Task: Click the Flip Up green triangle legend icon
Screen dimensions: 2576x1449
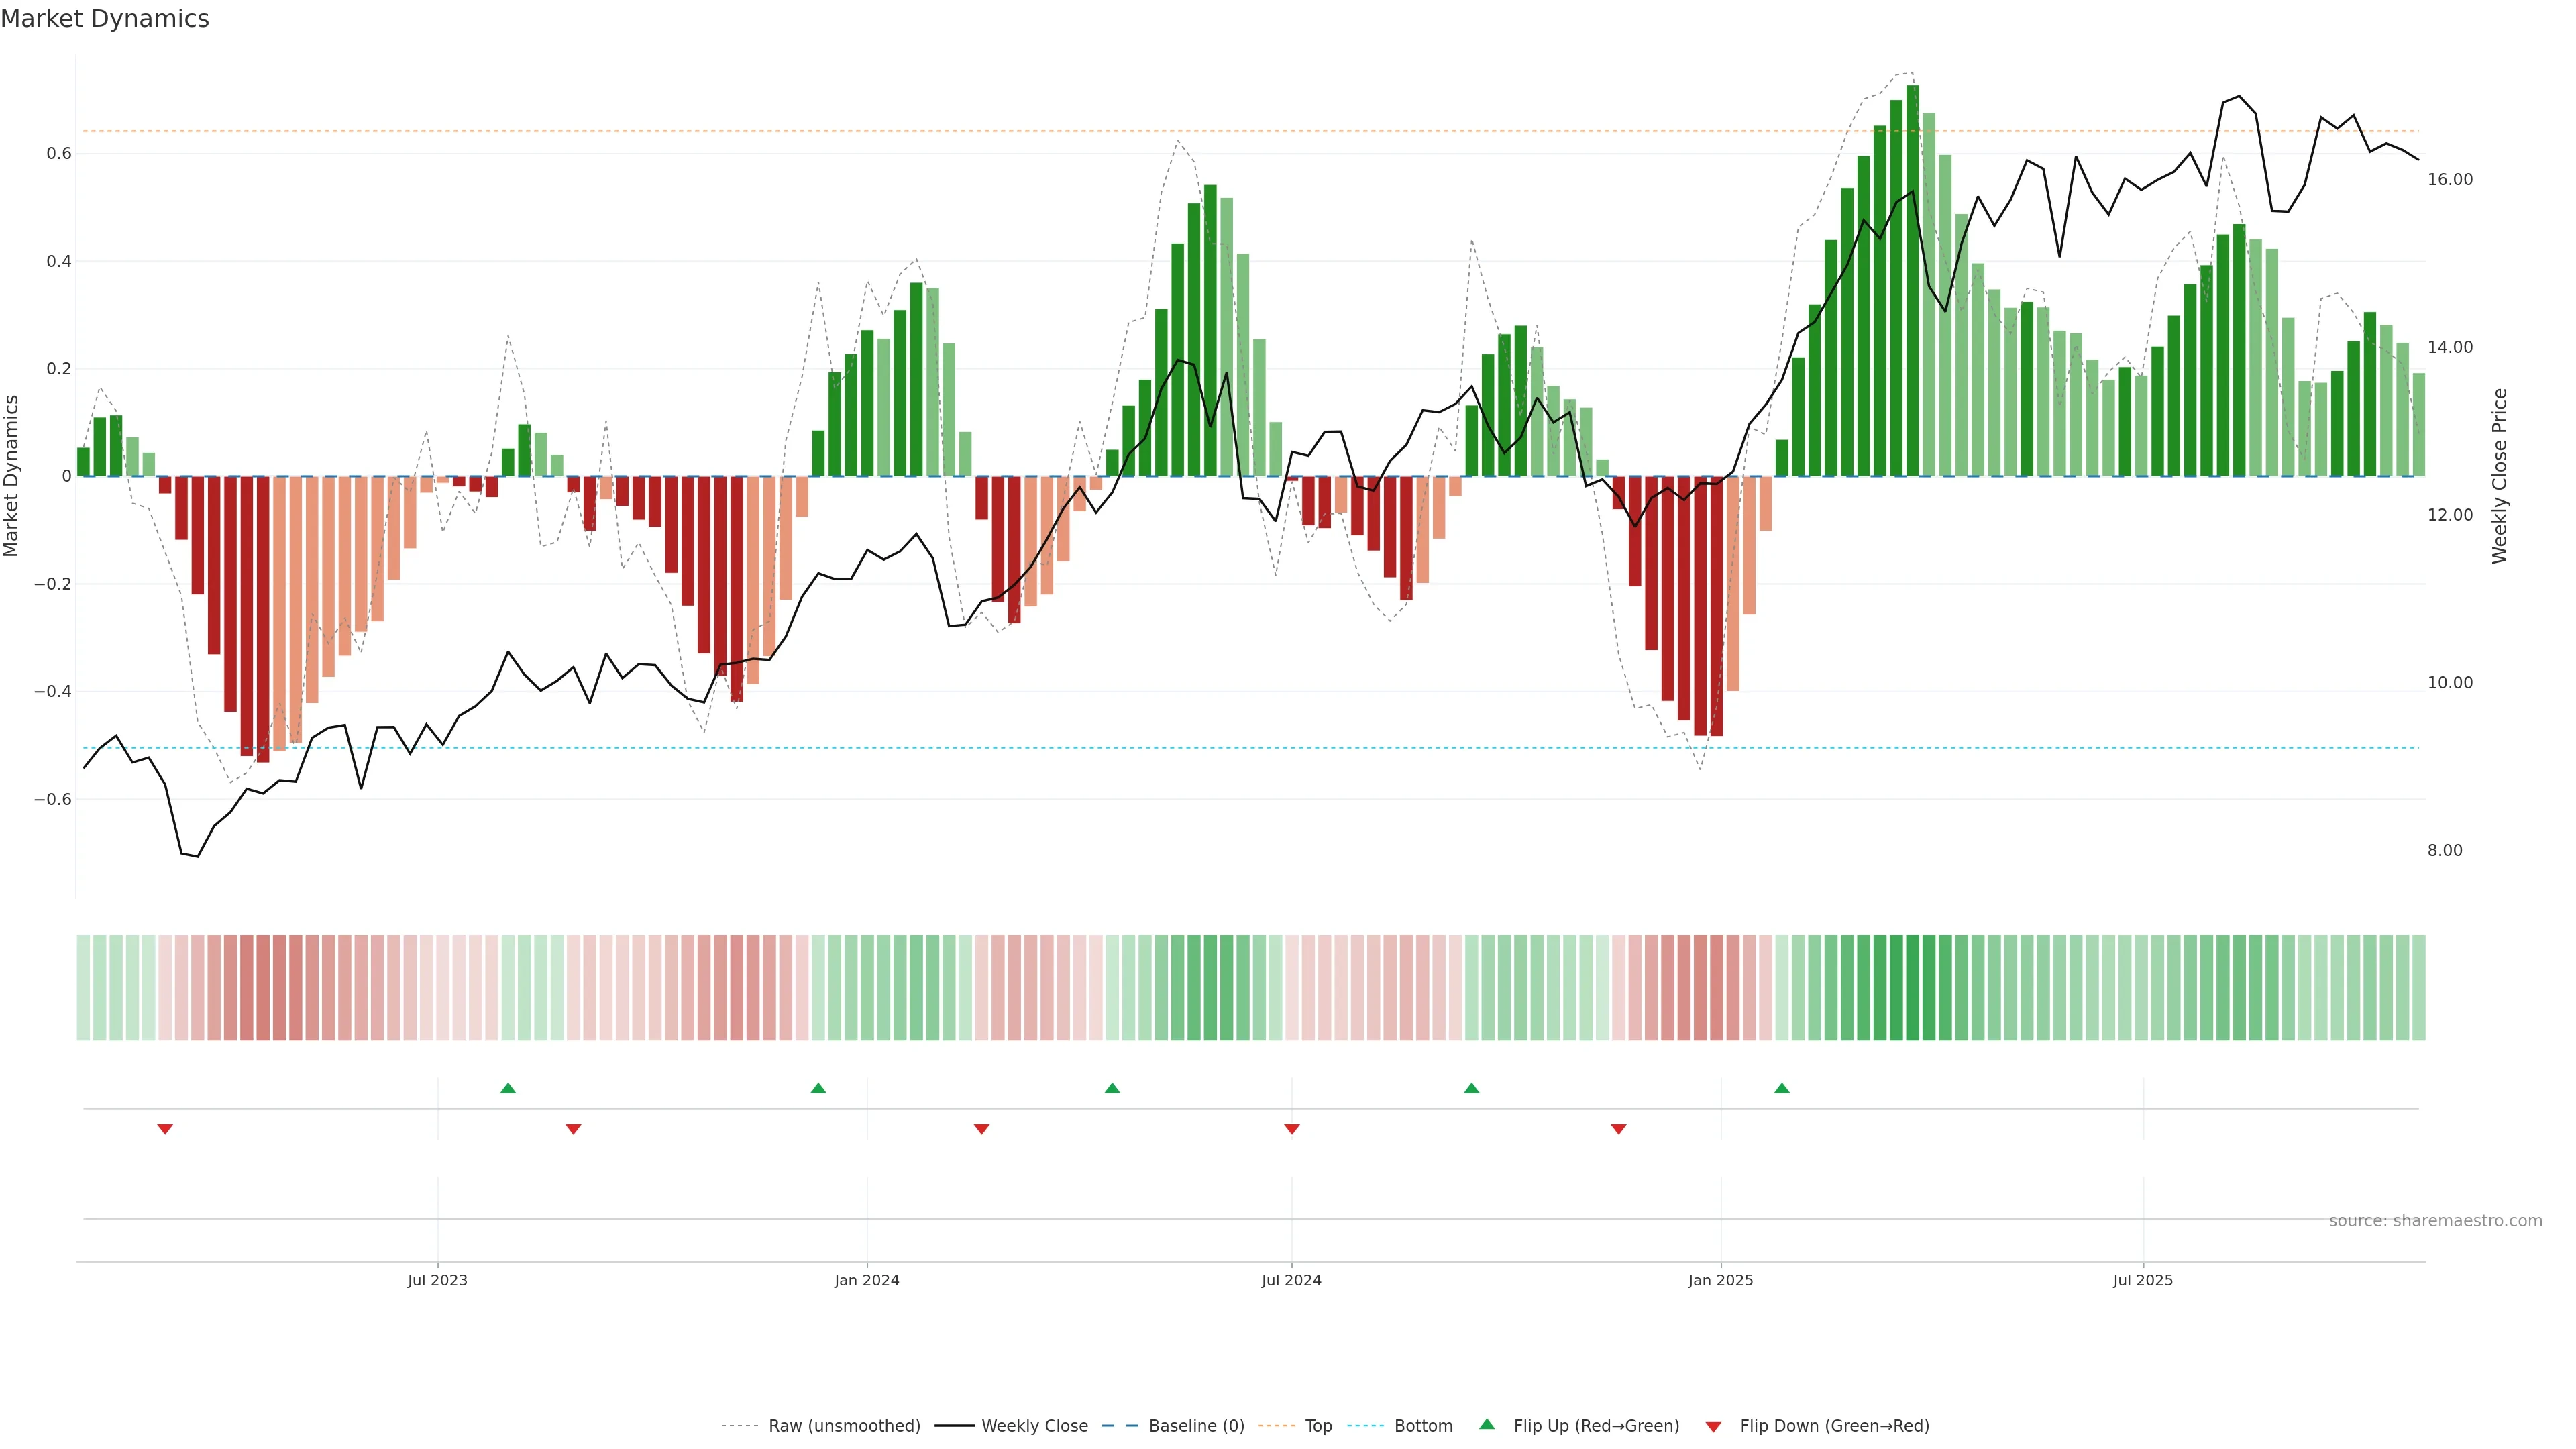Action: (1487, 1424)
